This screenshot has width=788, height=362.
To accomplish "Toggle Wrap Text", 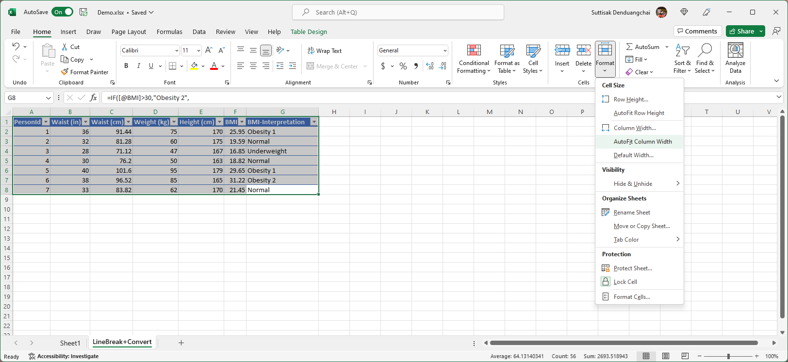I will 325,50.
